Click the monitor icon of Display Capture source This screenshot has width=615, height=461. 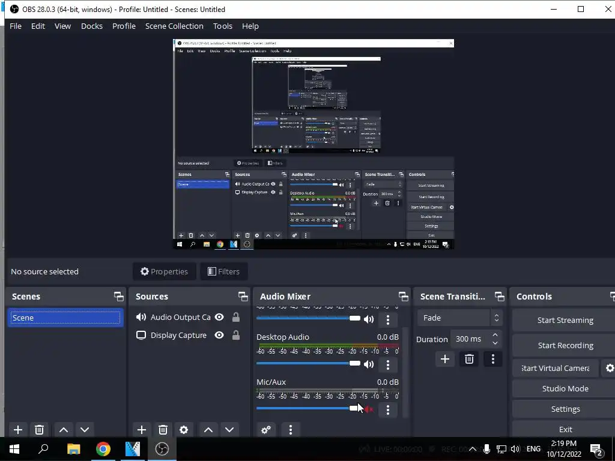[x=141, y=335]
